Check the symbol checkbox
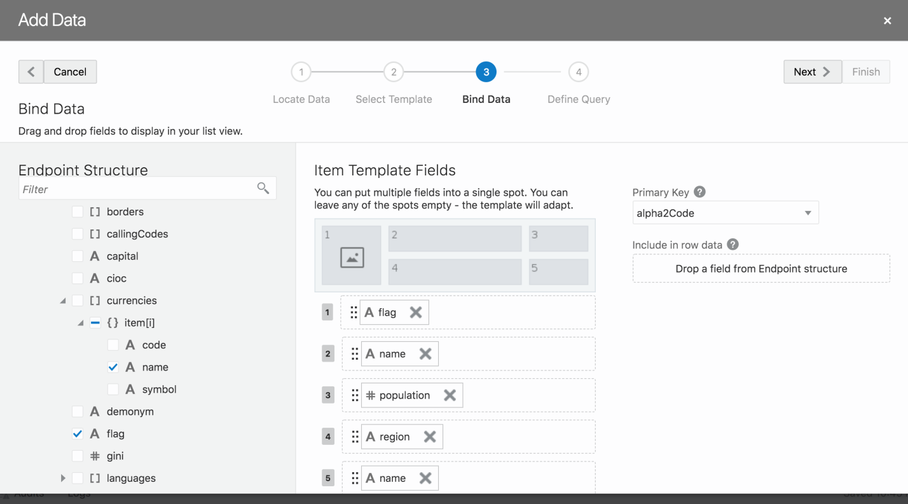This screenshot has height=504, width=908. [113, 389]
